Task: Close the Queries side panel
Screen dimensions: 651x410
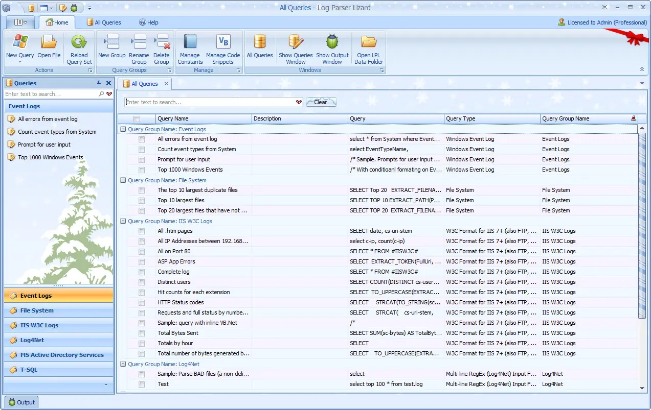Action: 108,83
